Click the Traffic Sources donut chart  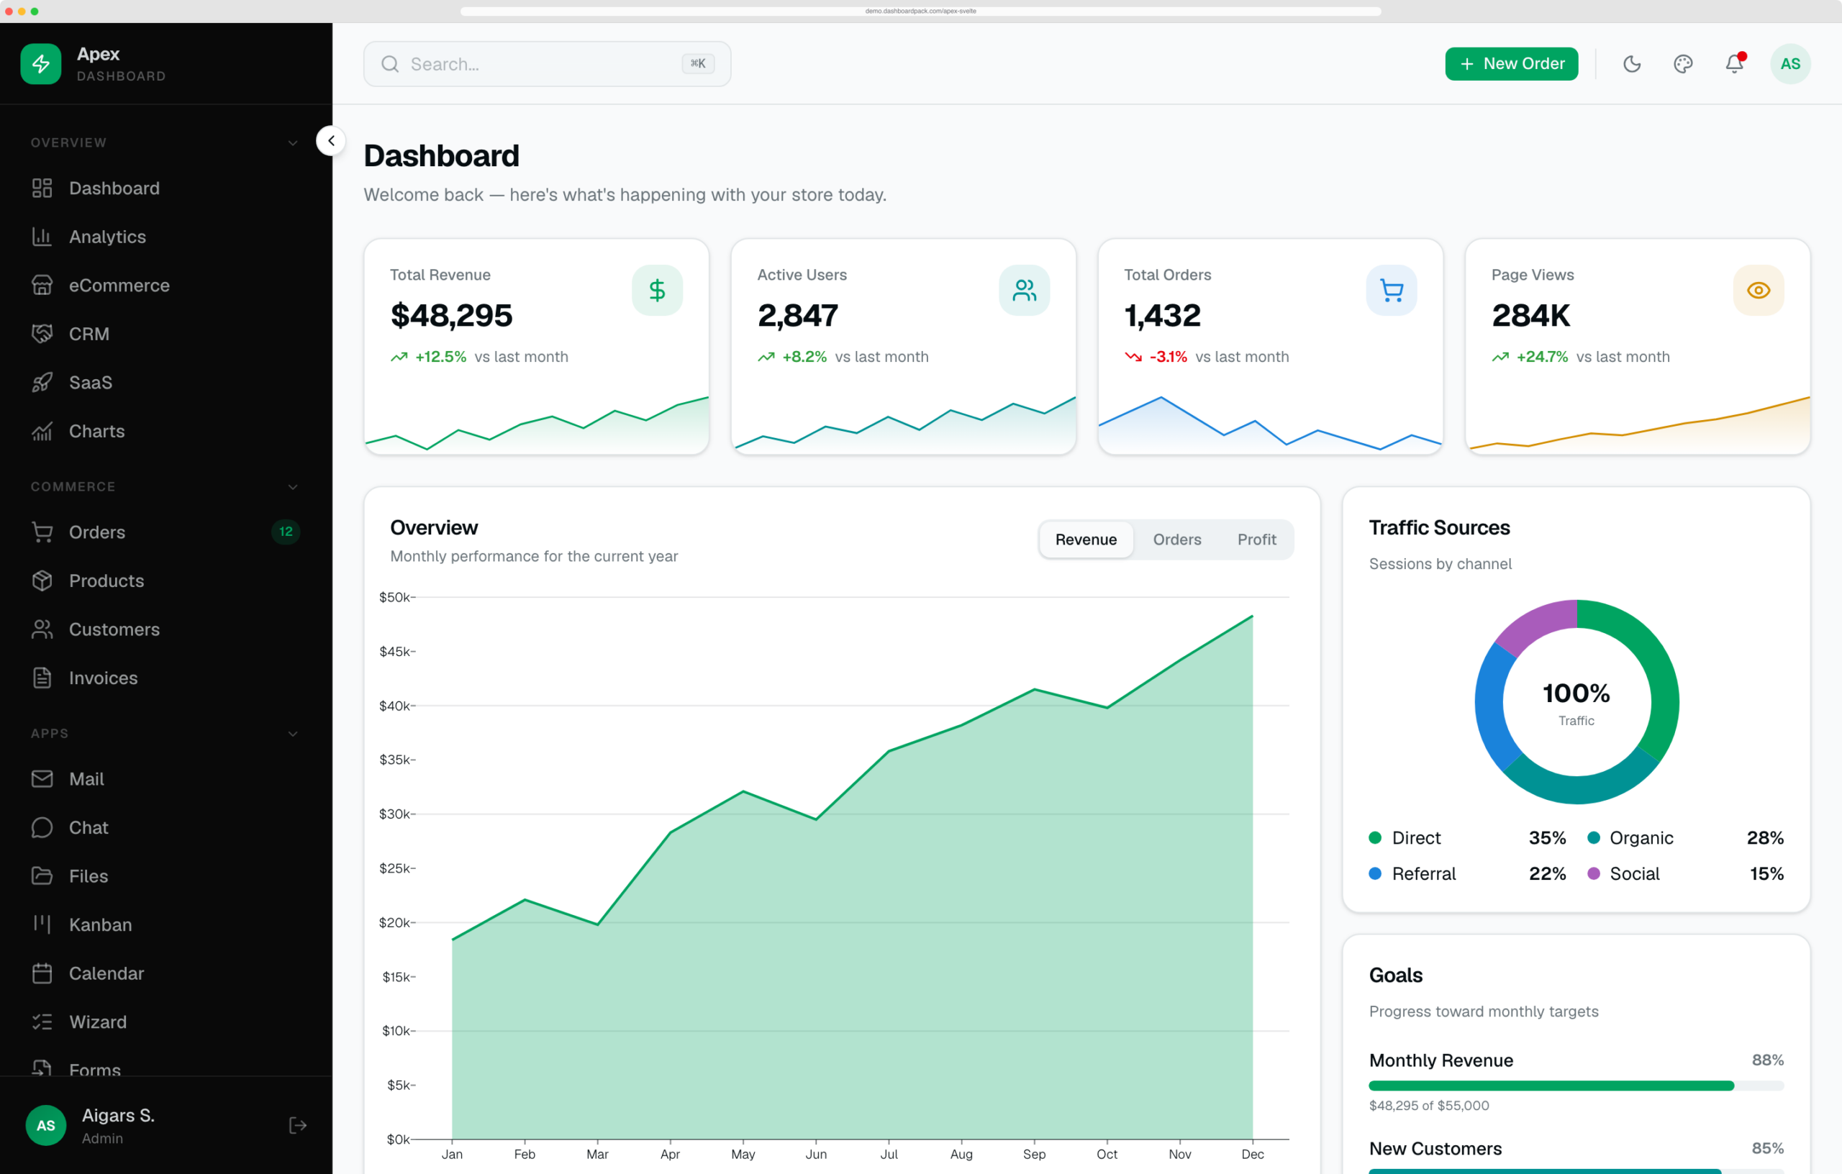point(1576,701)
